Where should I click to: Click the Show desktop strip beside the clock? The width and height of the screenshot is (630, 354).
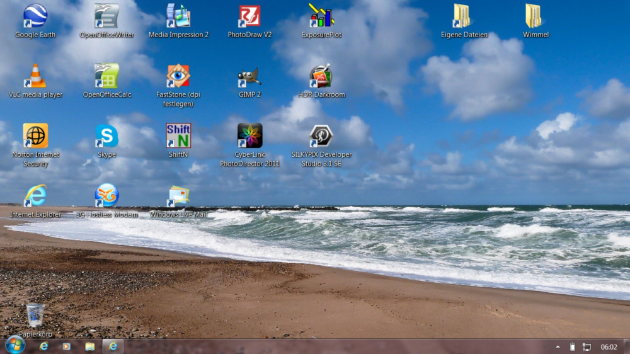627,346
